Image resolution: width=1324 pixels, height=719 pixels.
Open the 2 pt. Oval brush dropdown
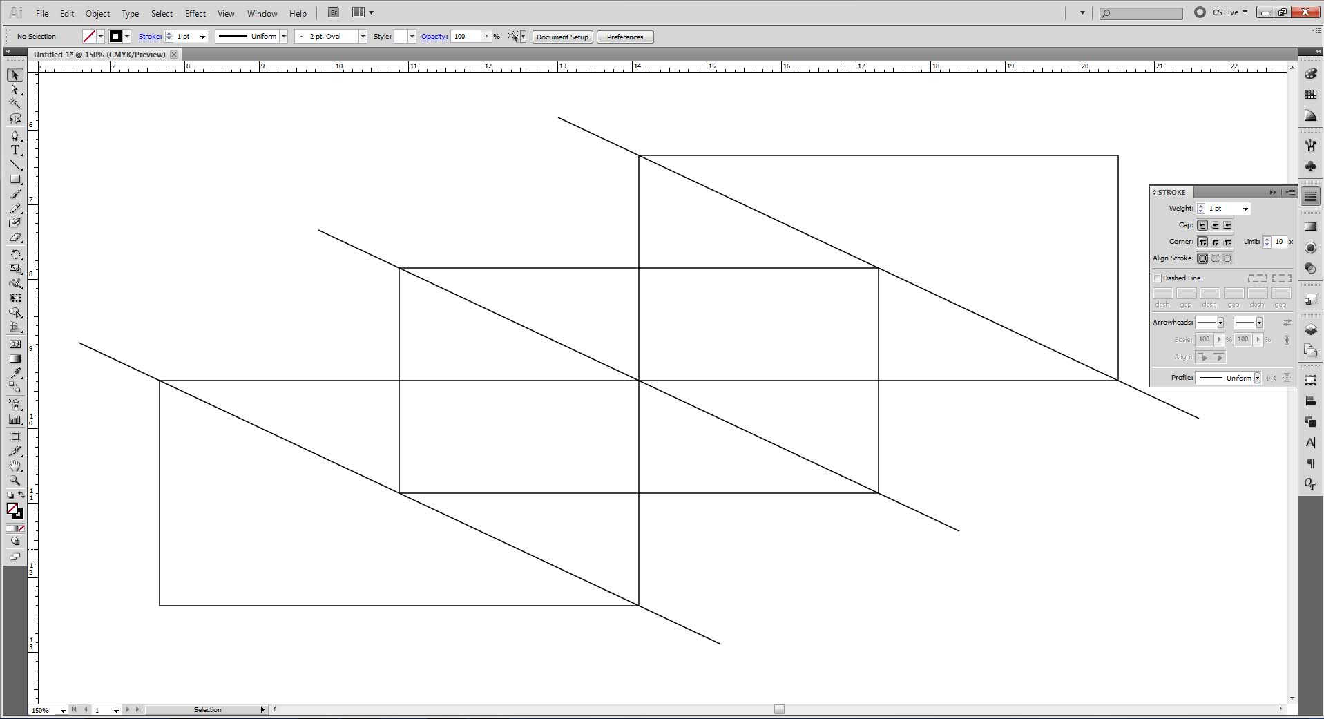pyautogui.click(x=362, y=37)
